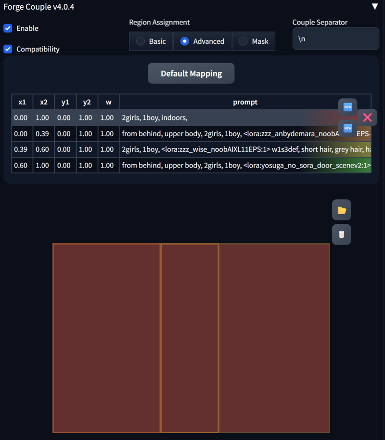The image size is (385, 440).
Task: Click the yellow folder load icon
Action: (341, 210)
